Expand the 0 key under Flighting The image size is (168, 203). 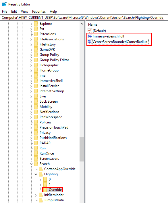(x=40, y=180)
